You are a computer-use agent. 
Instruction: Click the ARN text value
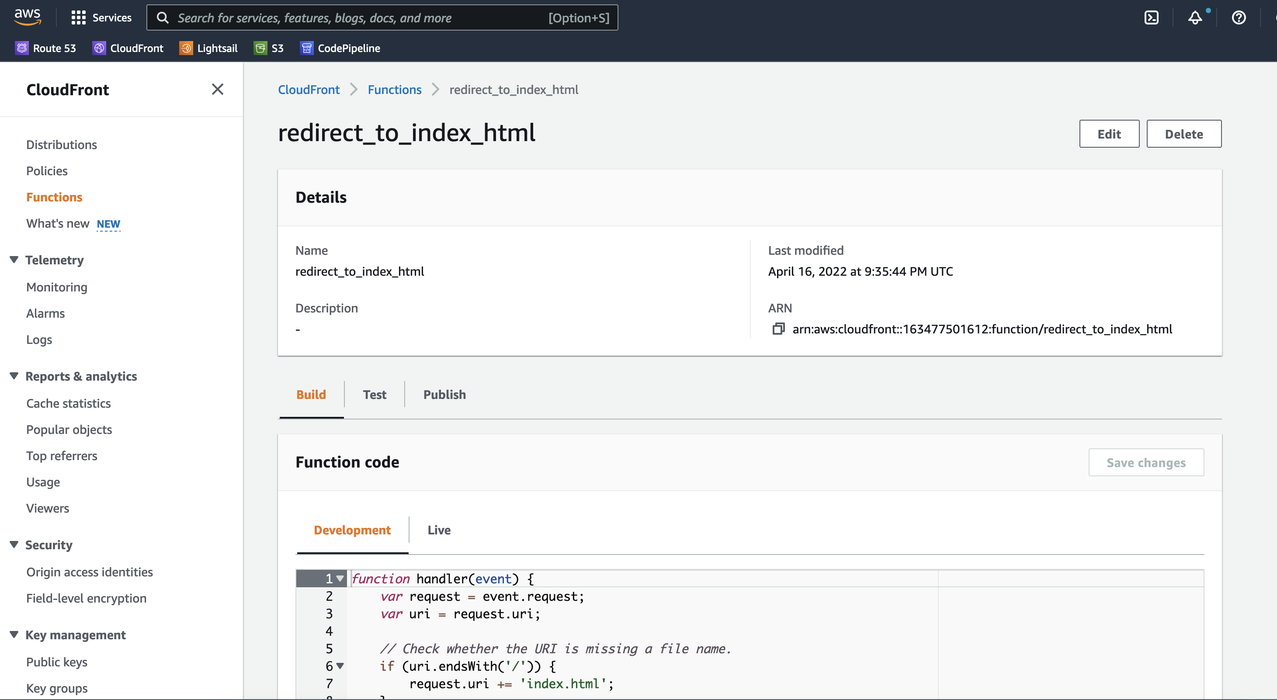coord(982,329)
